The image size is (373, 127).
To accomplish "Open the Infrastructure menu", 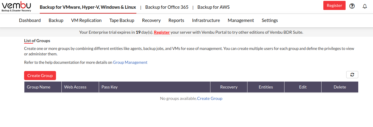I will (206, 20).
